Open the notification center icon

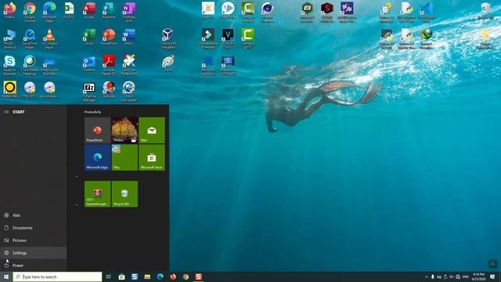click(492, 277)
